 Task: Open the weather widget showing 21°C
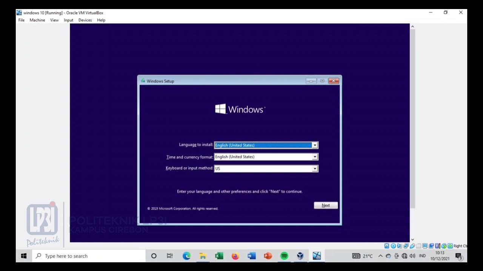[x=363, y=256]
